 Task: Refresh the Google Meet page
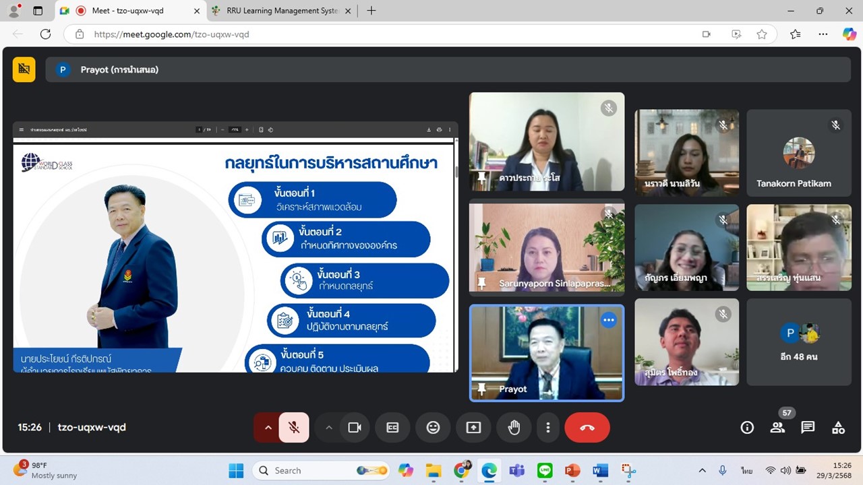(45, 34)
